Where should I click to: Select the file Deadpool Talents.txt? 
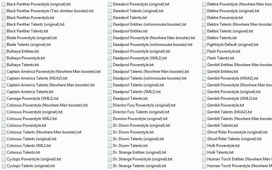pyautogui.click(x=130, y=98)
